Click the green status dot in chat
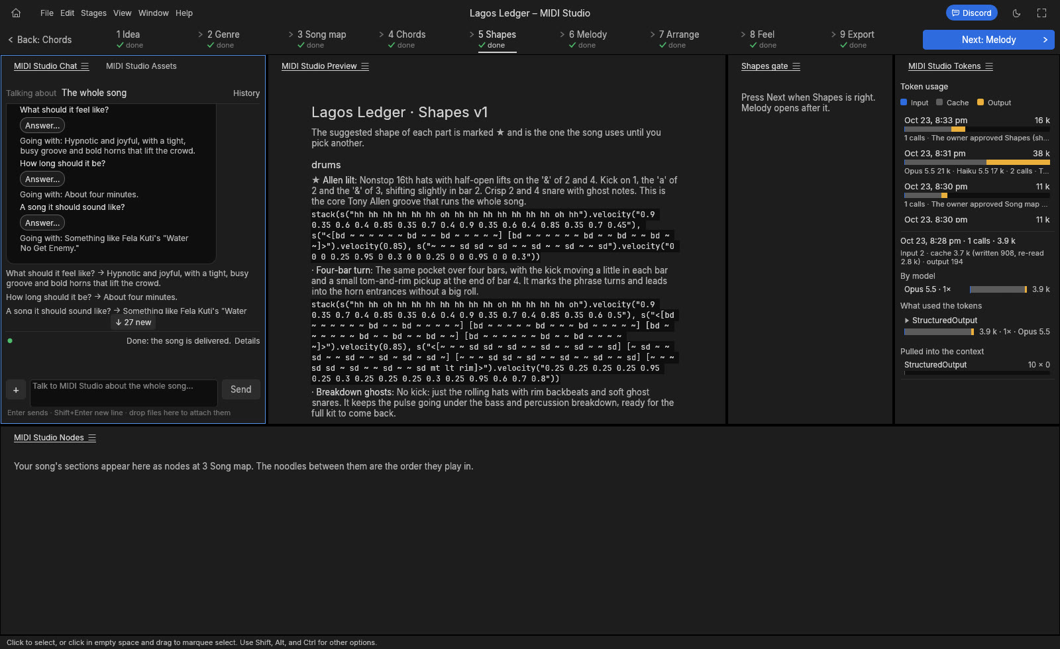Screen dimensions: 1060x649 (10, 341)
